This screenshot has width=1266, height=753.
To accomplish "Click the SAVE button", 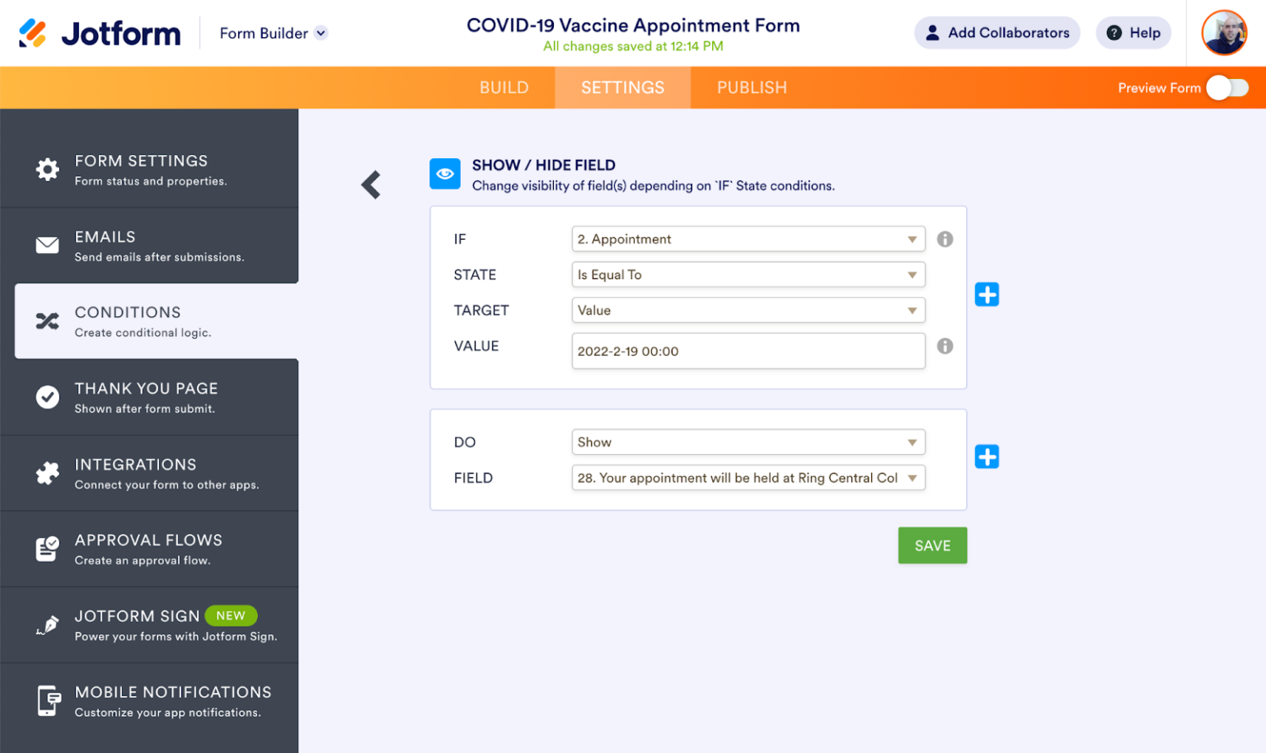I will 932,545.
